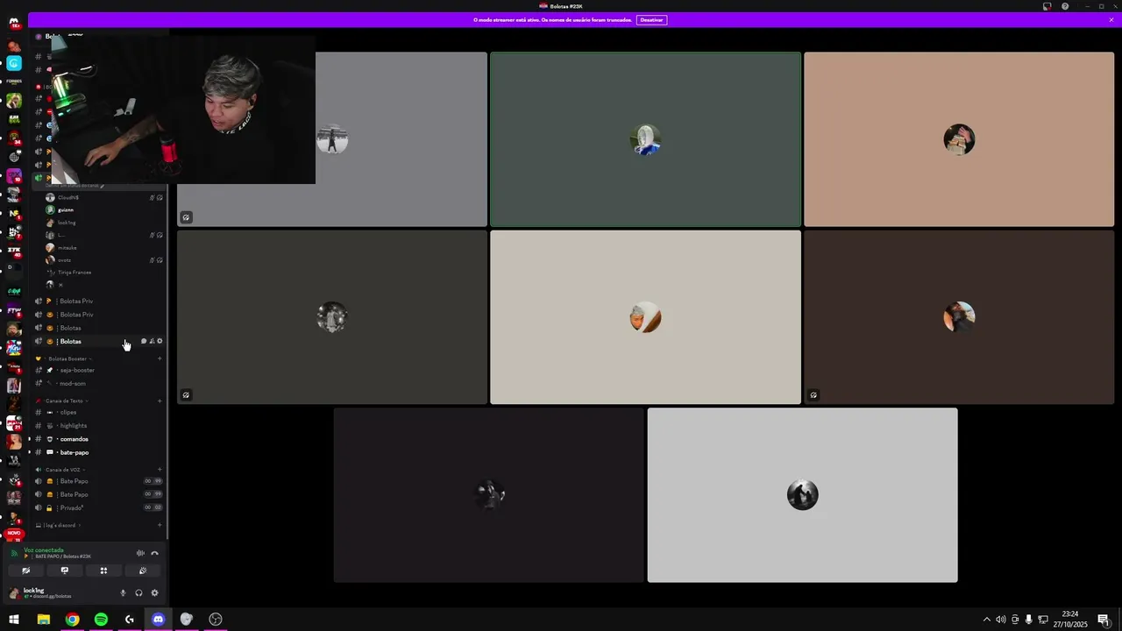Image resolution: width=1122 pixels, height=631 pixels.
Task: Open the NOVO badge server icon
Action: point(14,535)
